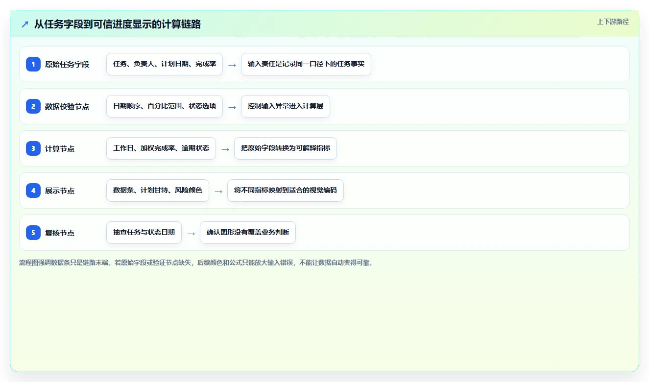Click the step number 2 badge
The height and width of the screenshot is (382, 649).
tap(33, 106)
